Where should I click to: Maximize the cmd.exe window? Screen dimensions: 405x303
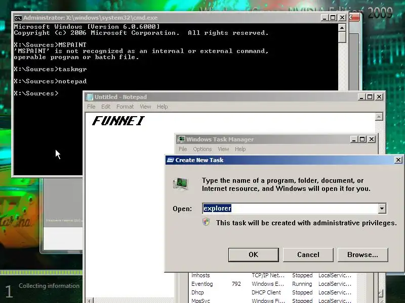coord(333,18)
